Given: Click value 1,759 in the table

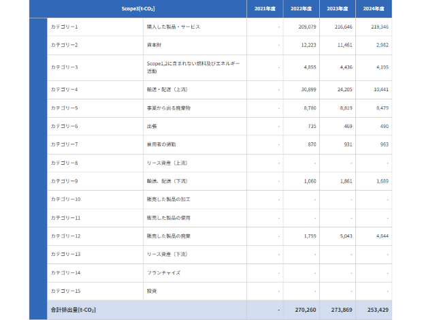Looking at the screenshot, I should 310,236.
